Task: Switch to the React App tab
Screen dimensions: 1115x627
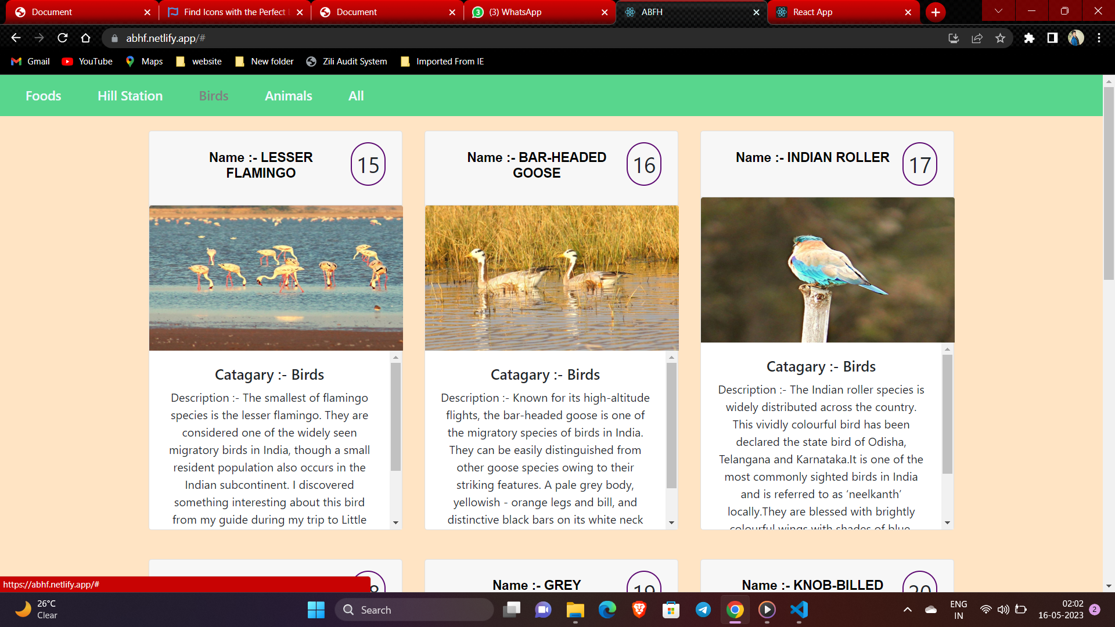Action: [842, 12]
